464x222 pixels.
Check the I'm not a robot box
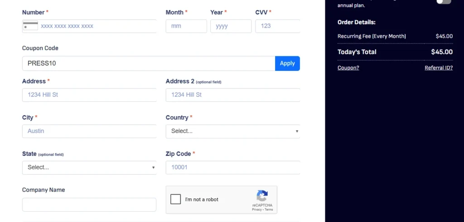click(x=175, y=199)
